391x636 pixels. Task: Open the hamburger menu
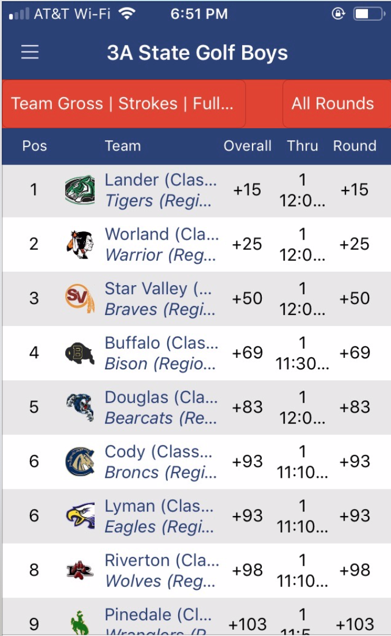30,53
